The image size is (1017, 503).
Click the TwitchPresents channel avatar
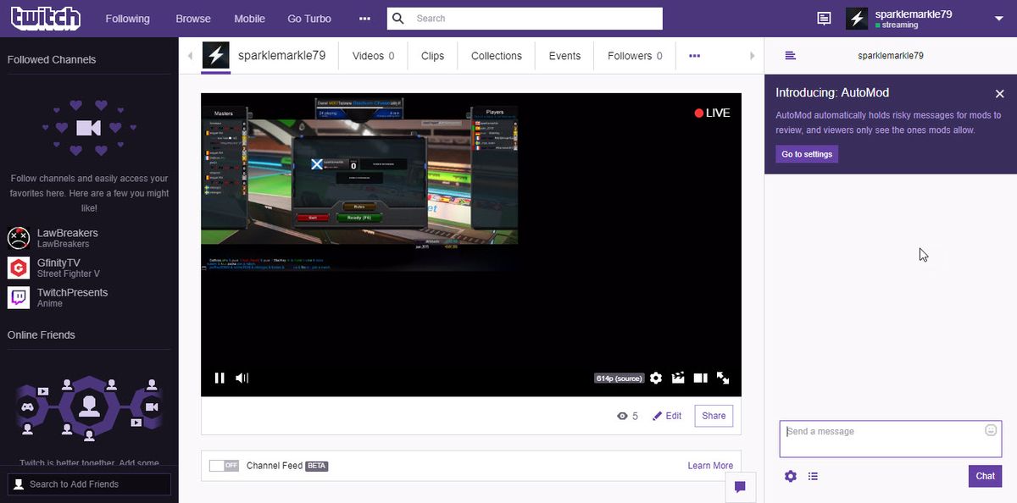point(19,297)
